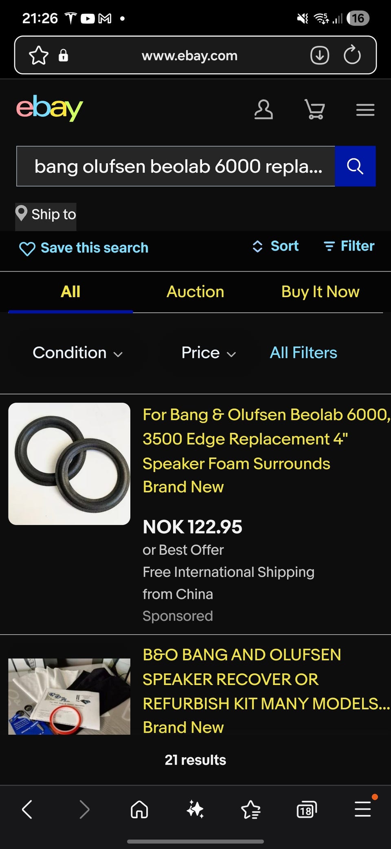
Task: Open the All Filters link
Action: click(303, 353)
